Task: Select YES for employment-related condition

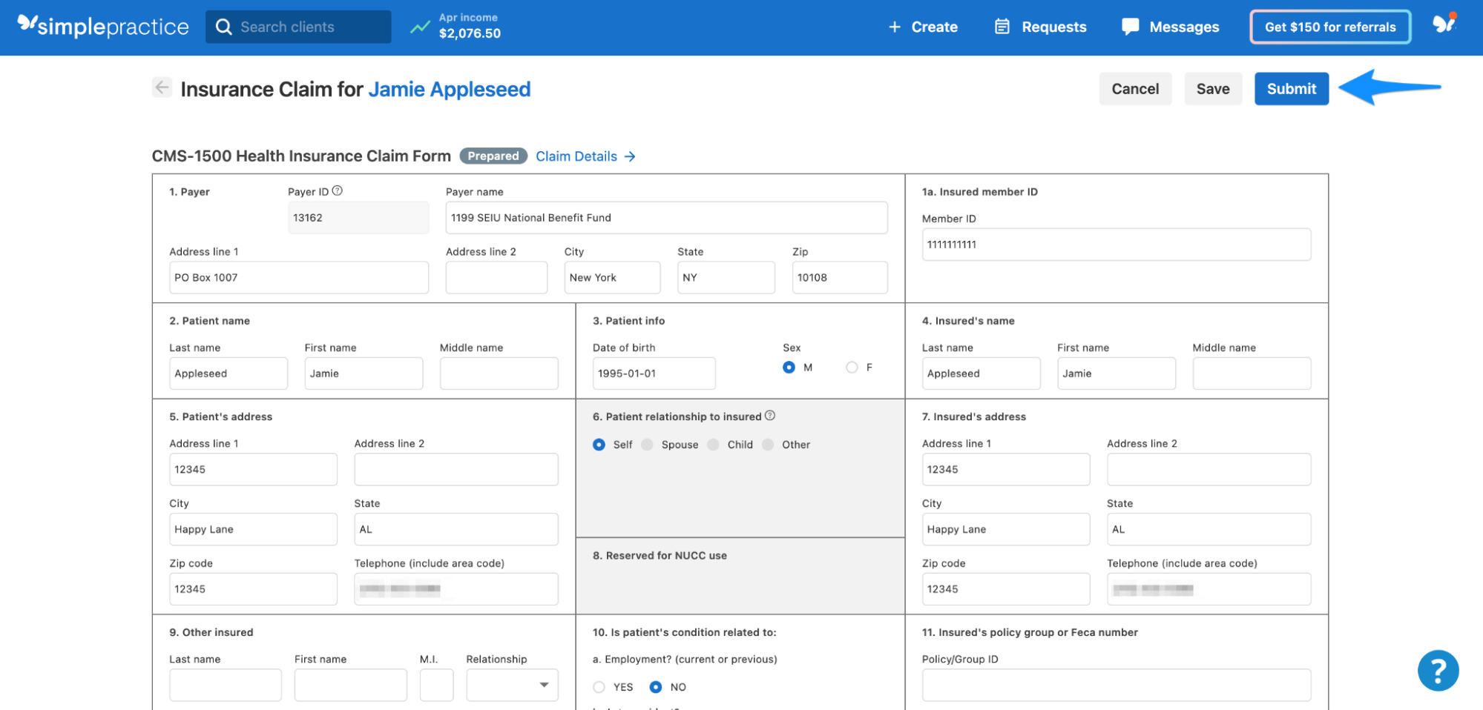Action: [599, 687]
